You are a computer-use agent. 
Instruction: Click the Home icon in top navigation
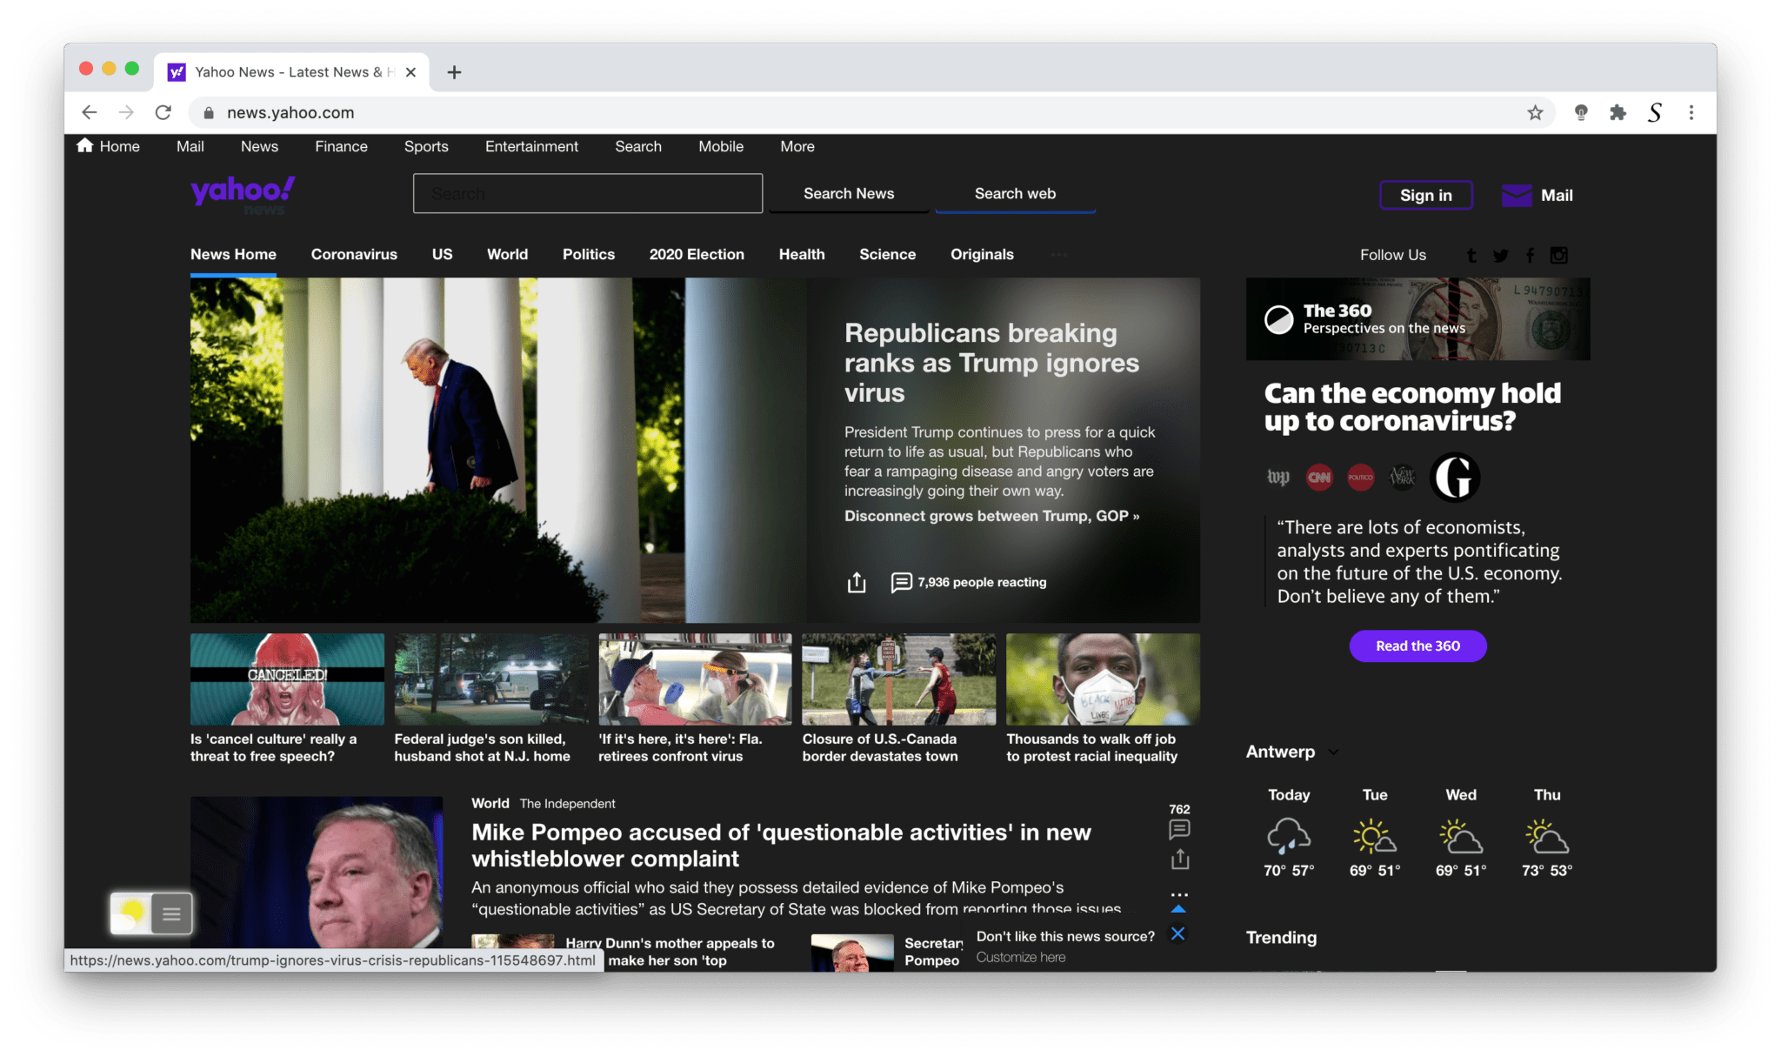(x=85, y=146)
